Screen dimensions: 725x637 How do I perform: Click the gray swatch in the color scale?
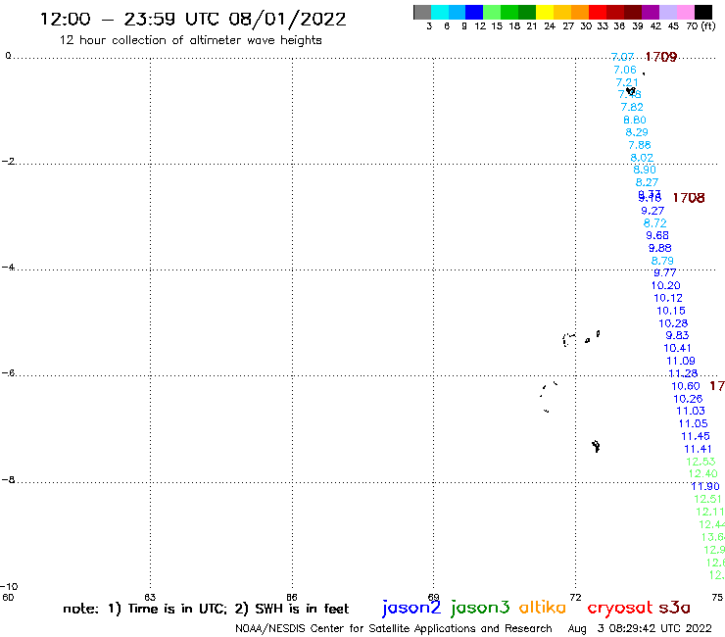pyautogui.click(x=422, y=12)
